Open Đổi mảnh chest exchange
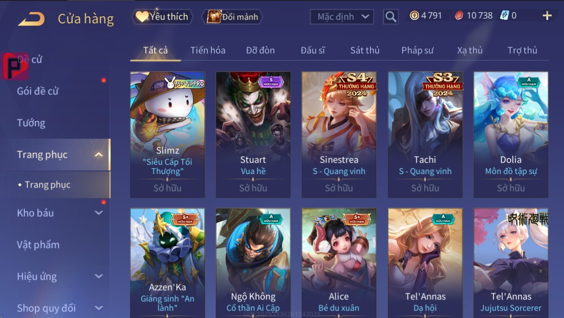The image size is (564, 318). coord(232,17)
